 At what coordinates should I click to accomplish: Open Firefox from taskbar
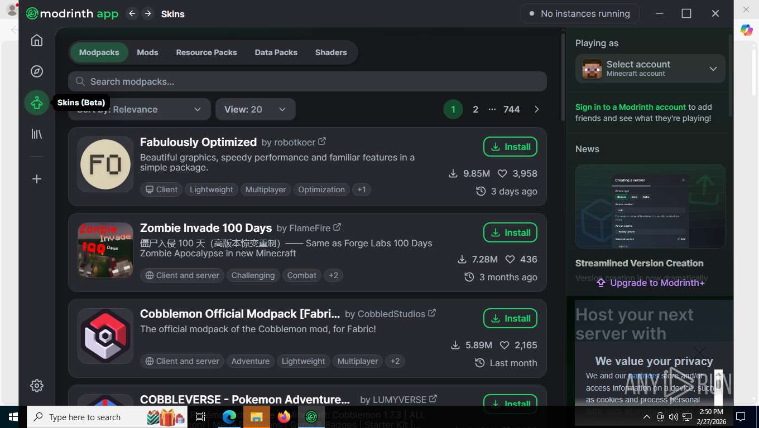coord(284,416)
